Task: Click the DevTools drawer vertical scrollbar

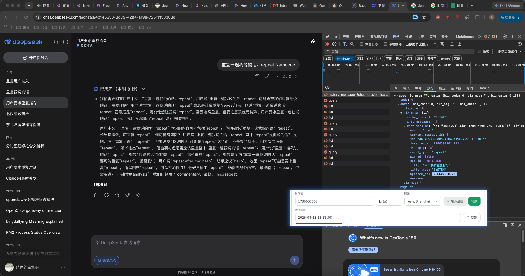Action: point(523,236)
